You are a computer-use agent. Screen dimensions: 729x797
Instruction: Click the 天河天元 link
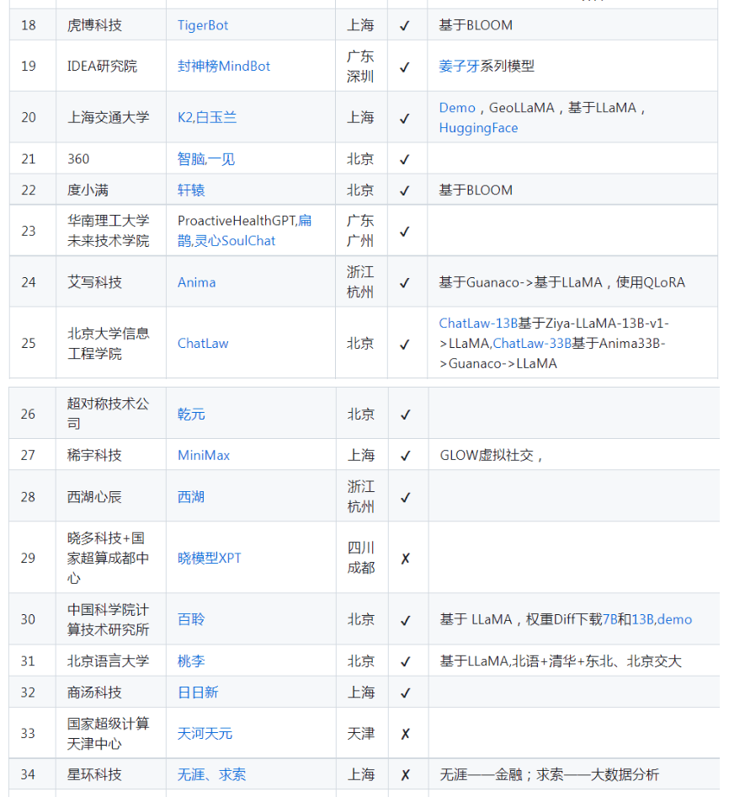[x=205, y=734]
